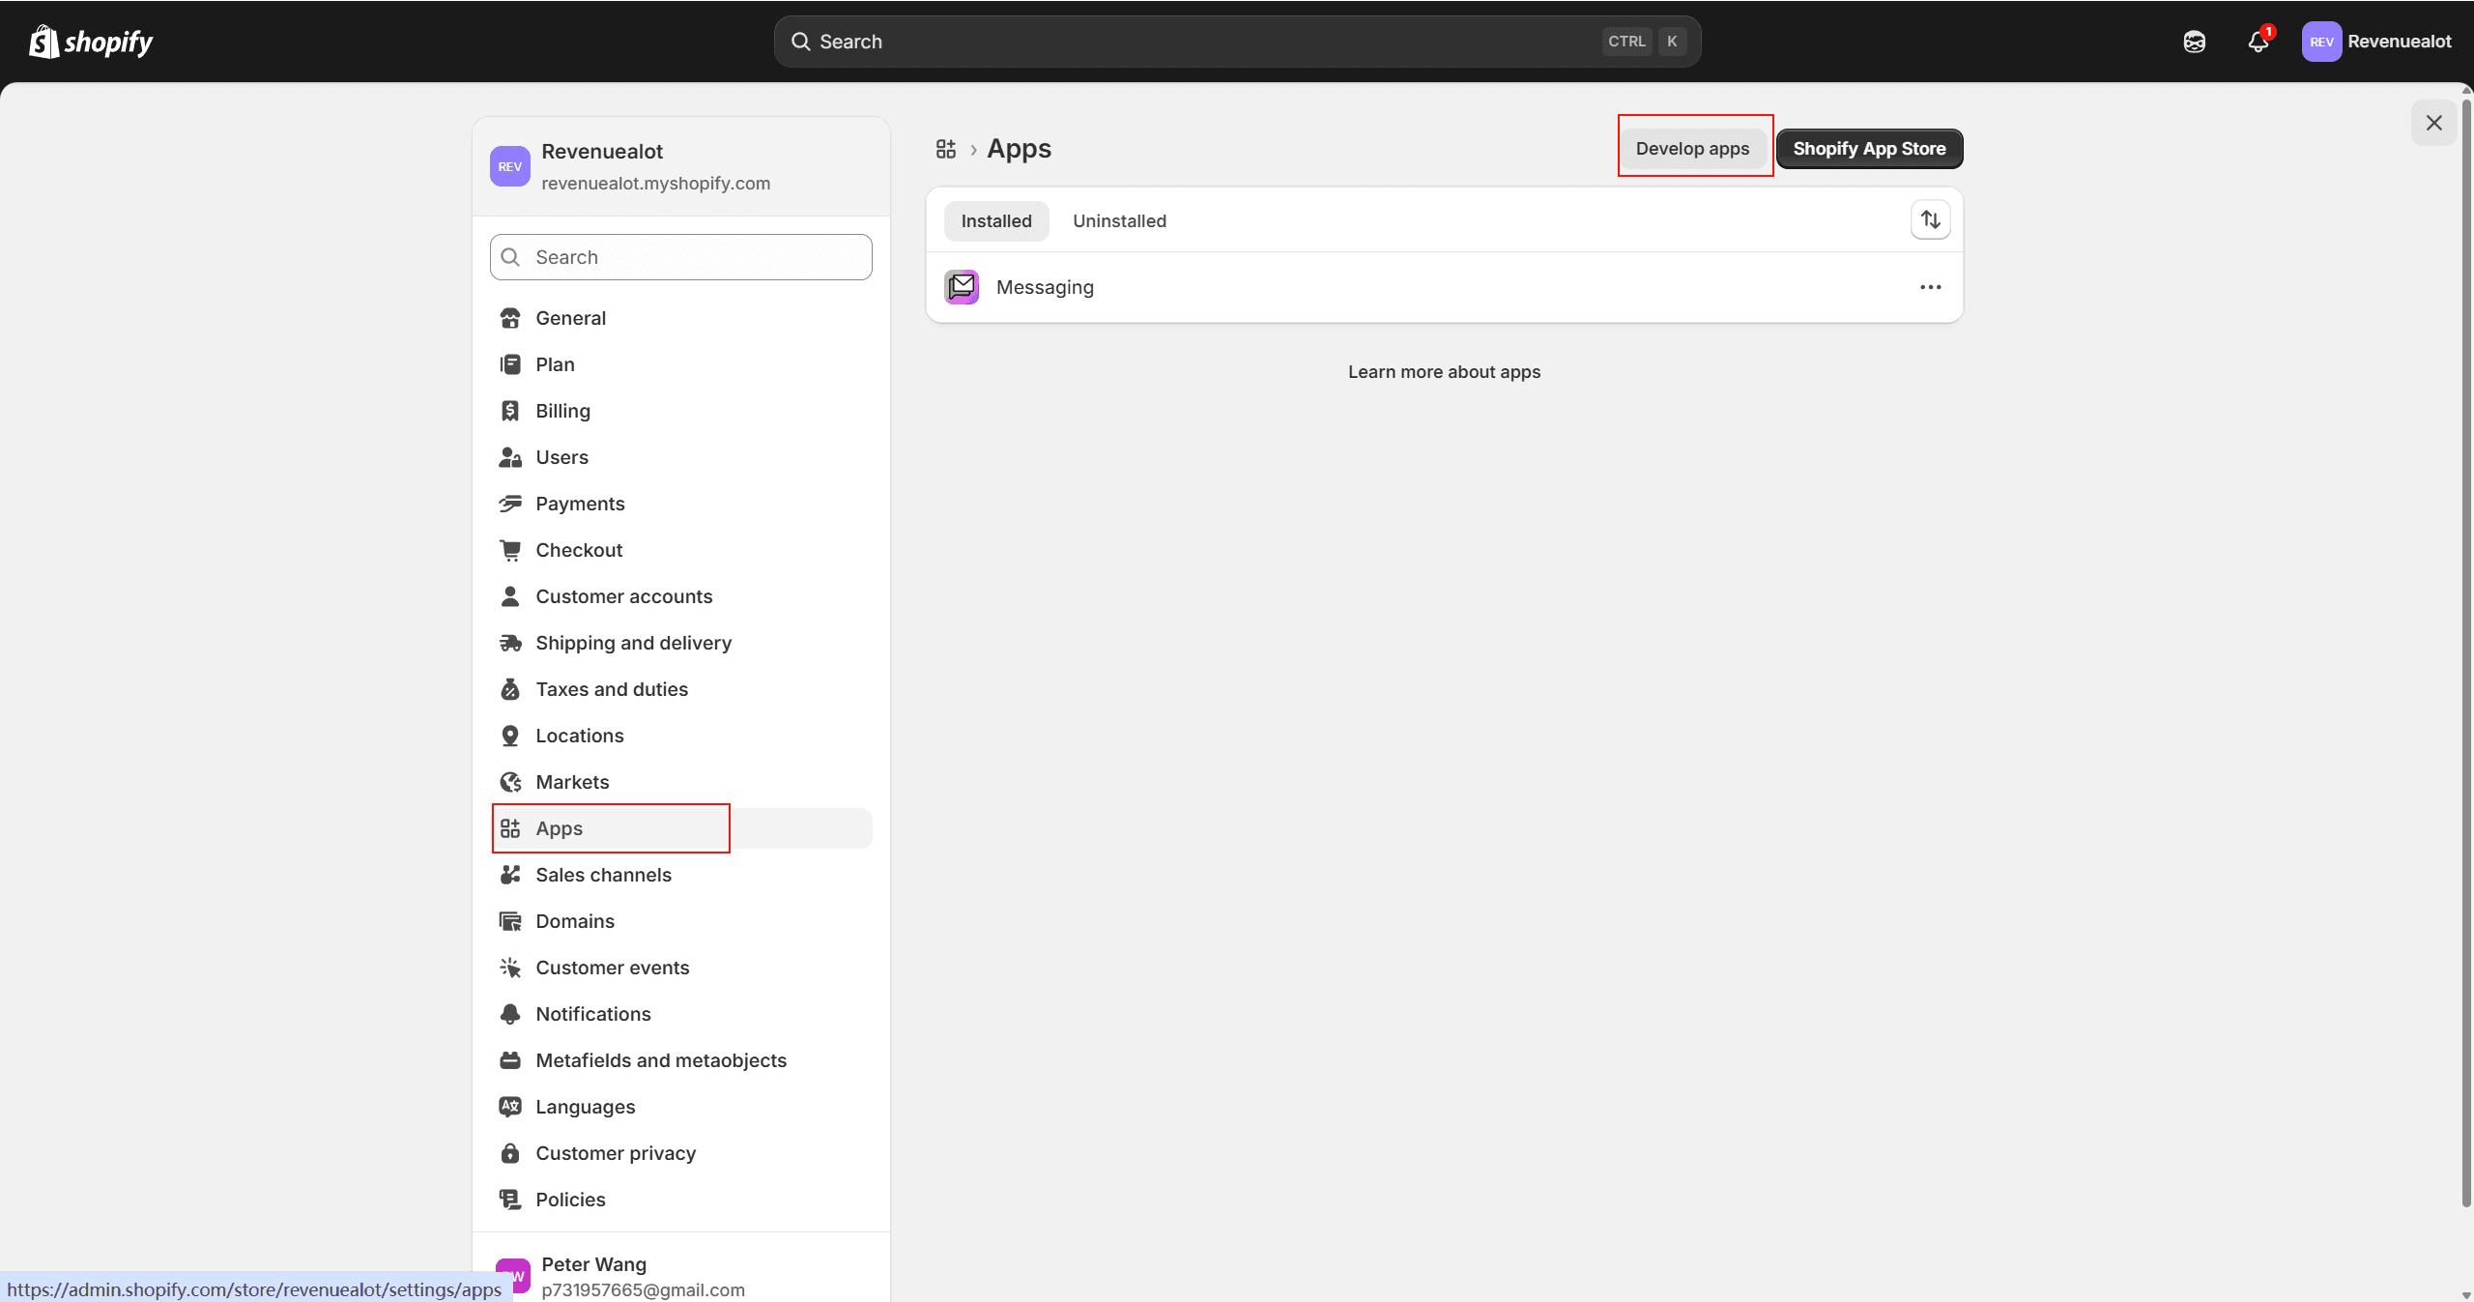
Task: Open the three-dot menu for Messaging
Action: point(1929,286)
